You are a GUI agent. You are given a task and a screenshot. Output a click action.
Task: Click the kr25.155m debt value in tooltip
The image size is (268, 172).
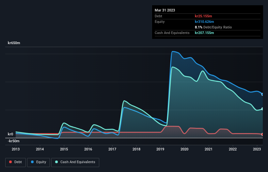(204, 16)
